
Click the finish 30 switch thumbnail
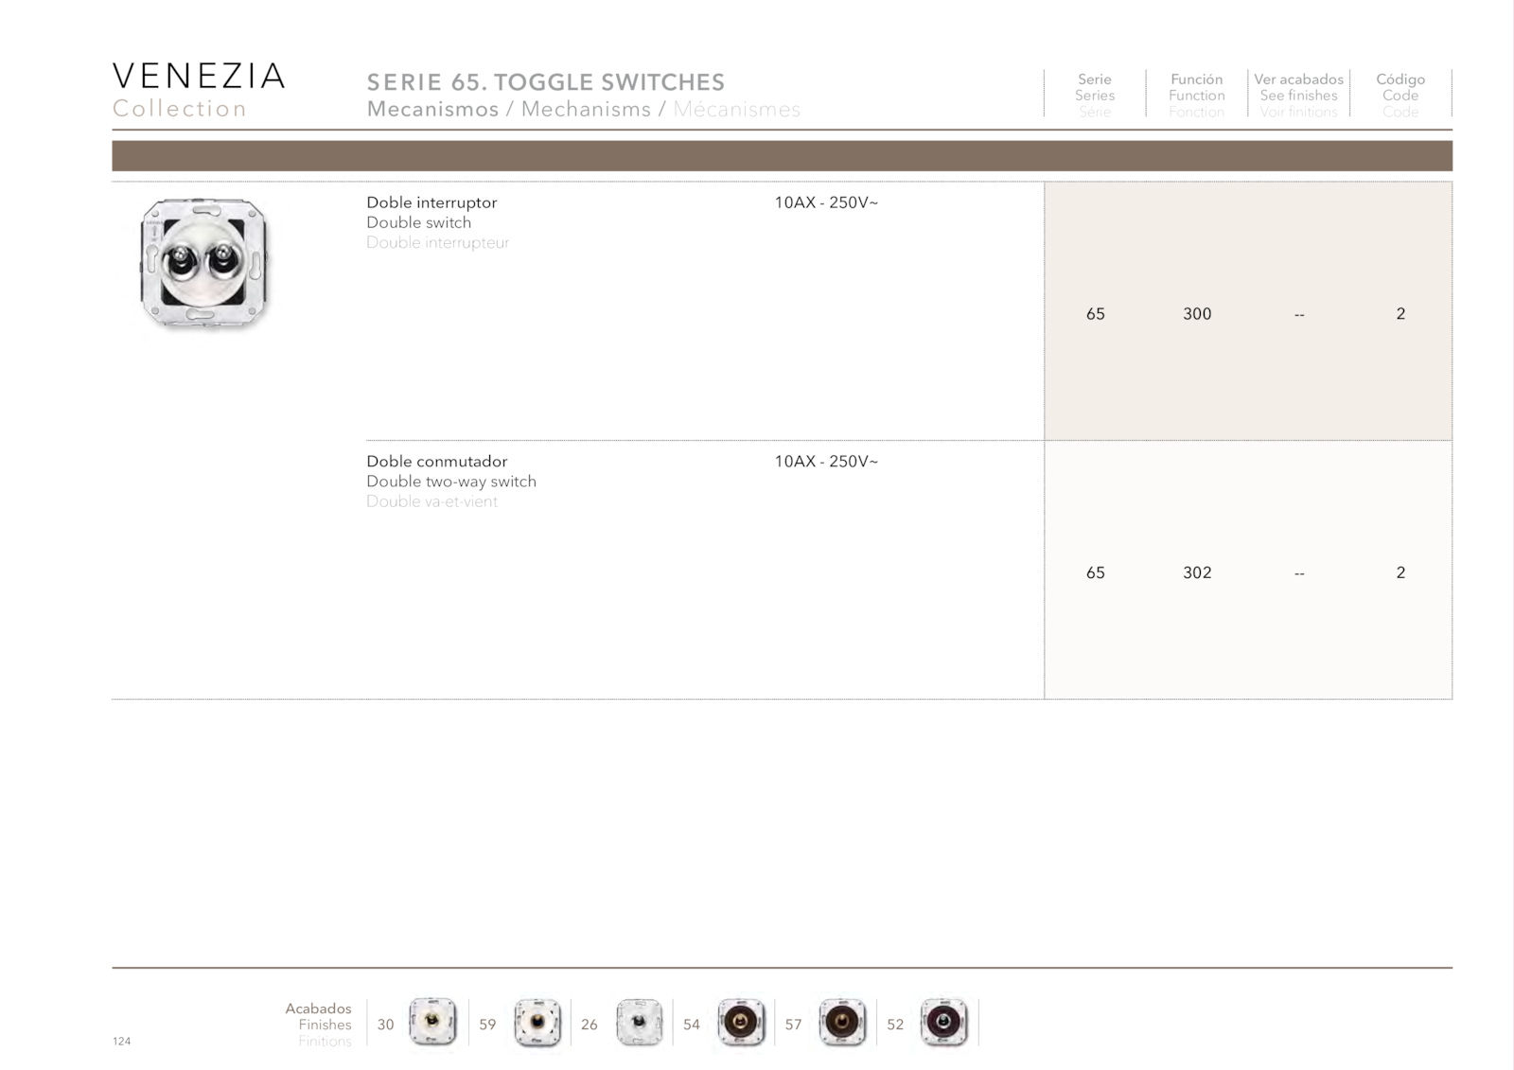(432, 1022)
